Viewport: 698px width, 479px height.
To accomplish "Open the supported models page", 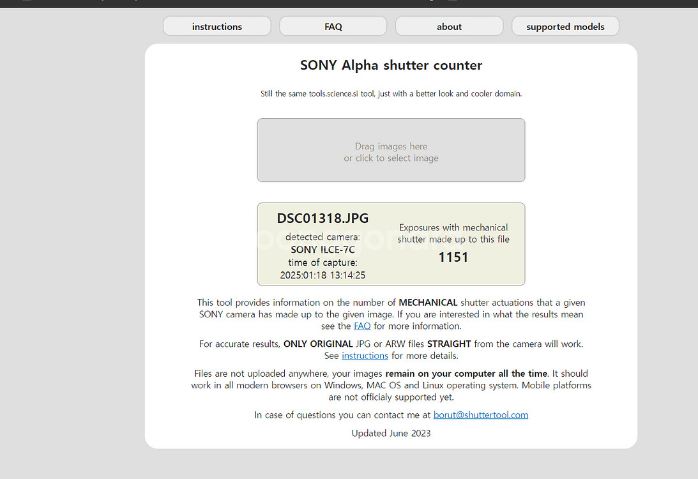I will (565, 26).
